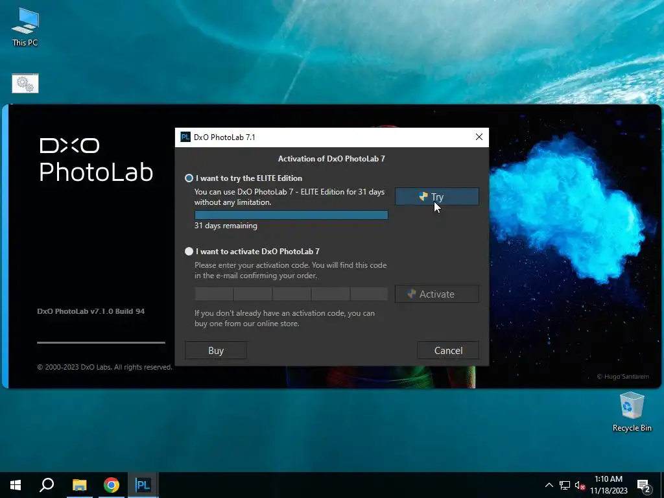Open File Explorer from the taskbar

79,485
